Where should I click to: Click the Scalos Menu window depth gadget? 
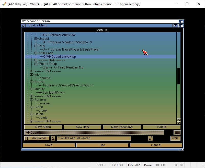181,26
